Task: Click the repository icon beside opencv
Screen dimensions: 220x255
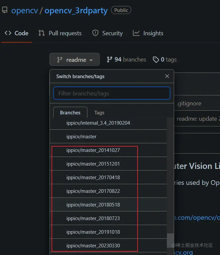Action: point(5,10)
